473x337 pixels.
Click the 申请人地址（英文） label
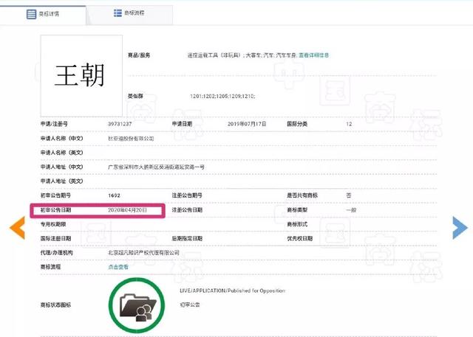coord(61,181)
